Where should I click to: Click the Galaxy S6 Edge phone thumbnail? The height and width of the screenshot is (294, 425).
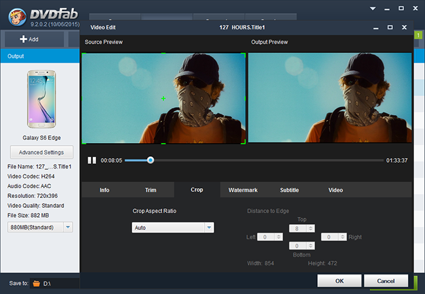(x=41, y=99)
